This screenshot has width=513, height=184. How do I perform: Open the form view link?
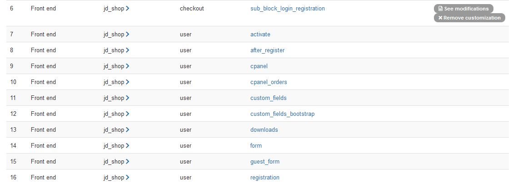(x=256, y=145)
